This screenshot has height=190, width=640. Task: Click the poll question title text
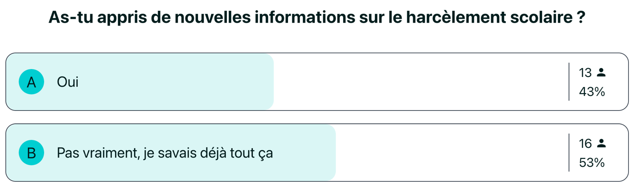316,18
